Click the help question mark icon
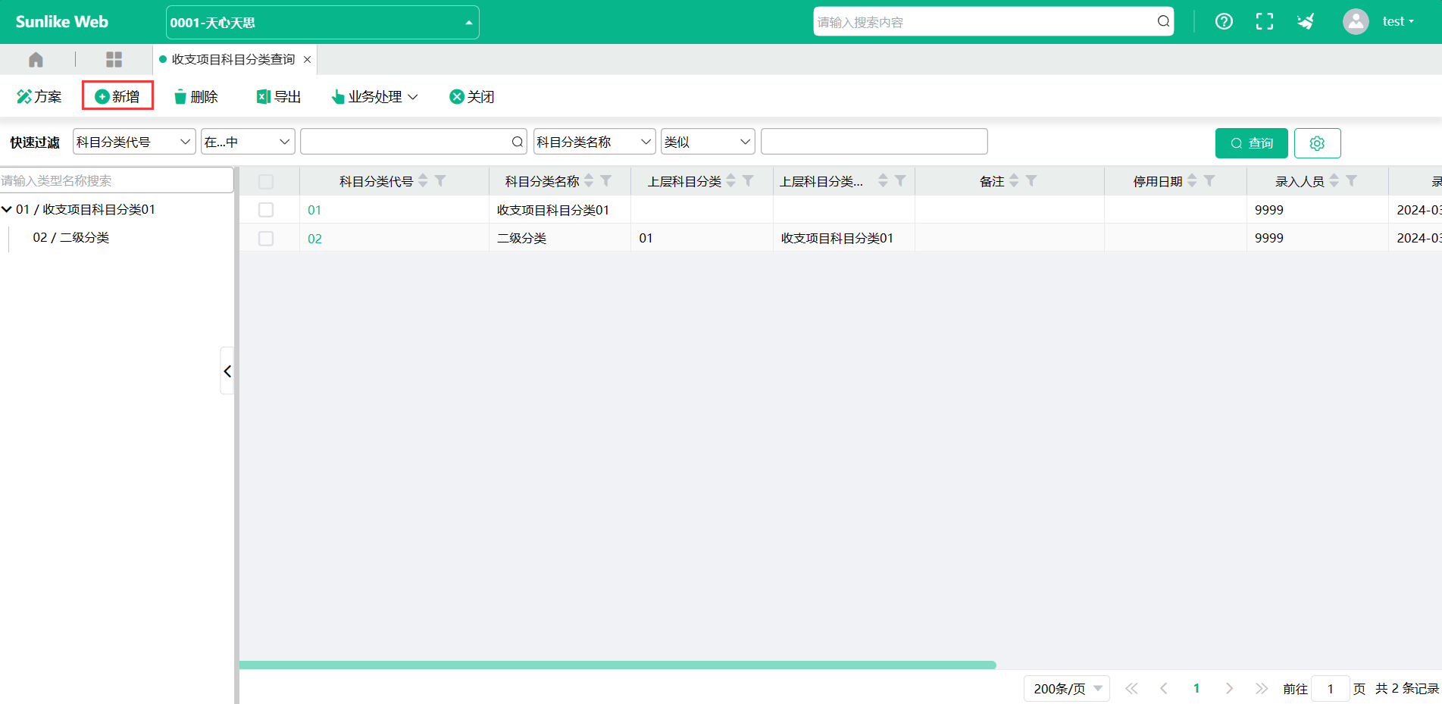Image resolution: width=1442 pixels, height=704 pixels. [1223, 22]
